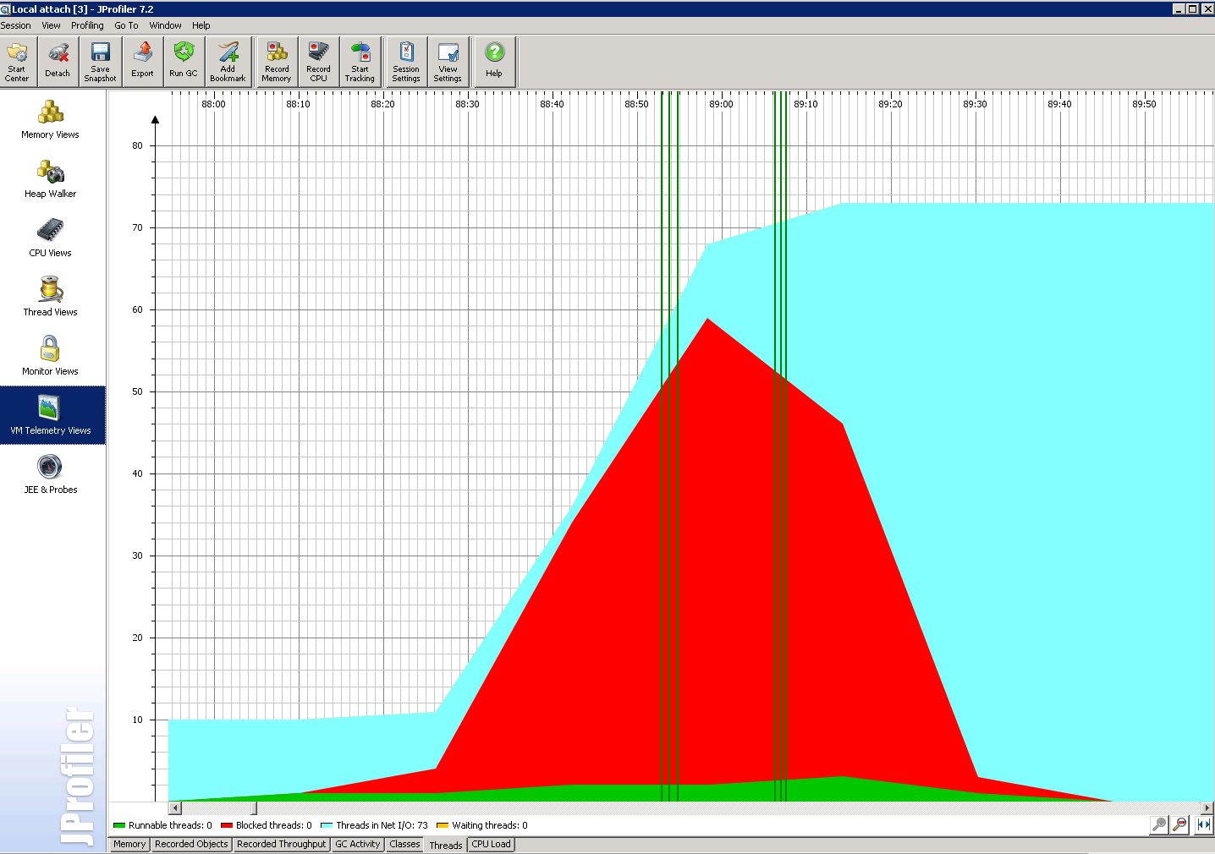The width and height of the screenshot is (1215, 854).
Task: Open the Help toolbar button
Action: point(494,62)
